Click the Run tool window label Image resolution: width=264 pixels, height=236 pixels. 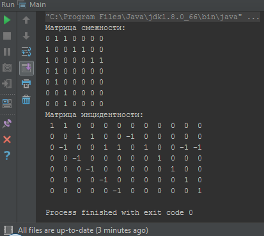(x=8, y=4)
